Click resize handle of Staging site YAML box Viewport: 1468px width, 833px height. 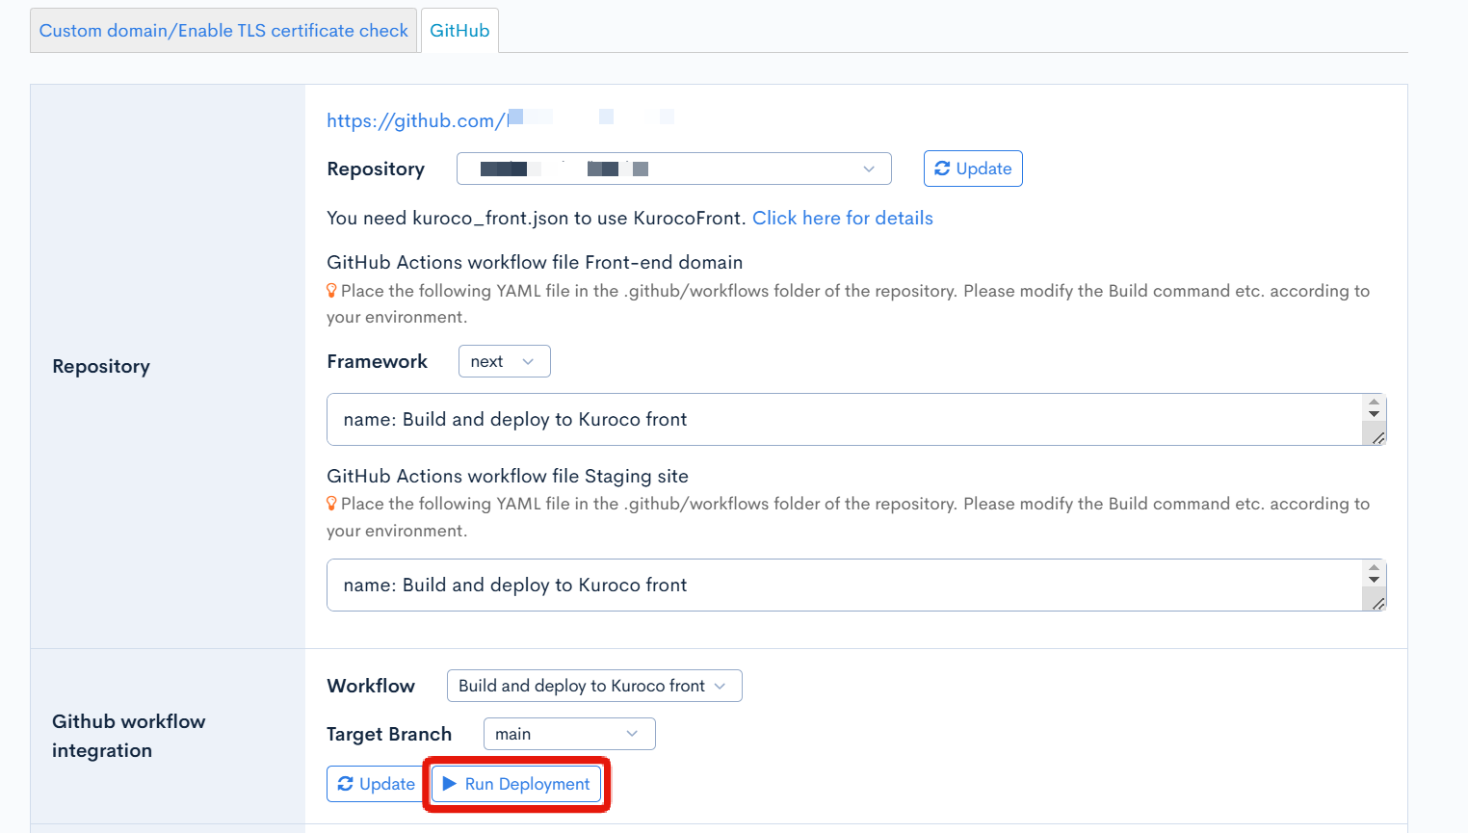(x=1378, y=604)
